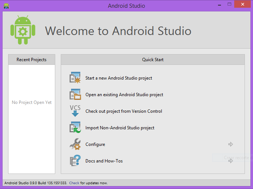Expand Docs and How-Tos right arrow

tap(231, 161)
